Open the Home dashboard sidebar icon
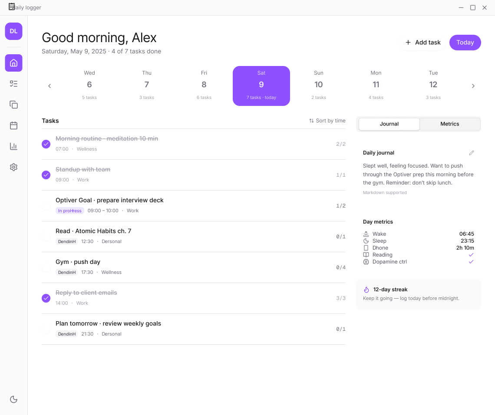This screenshot has width=495, height=415. pos(13,63)
